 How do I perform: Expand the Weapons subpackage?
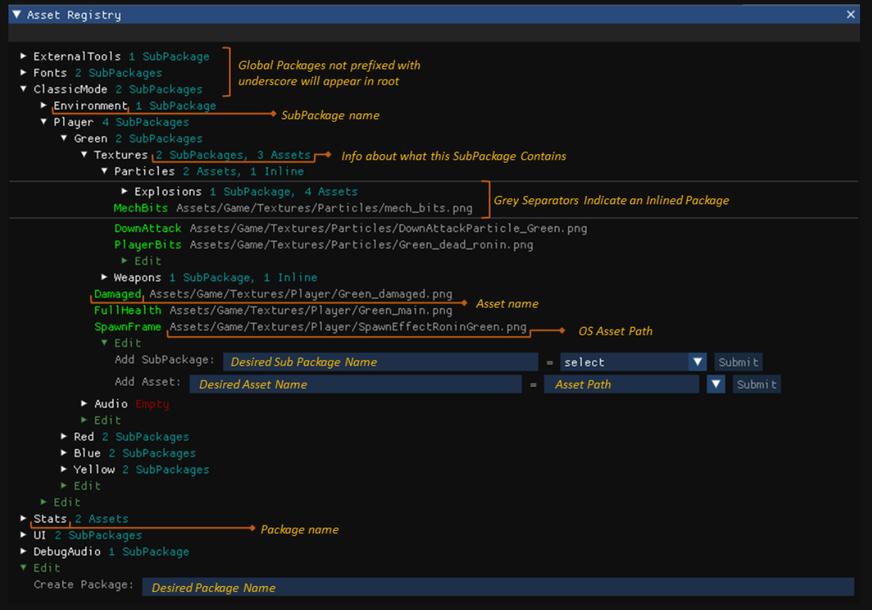[x=104, y=277]
